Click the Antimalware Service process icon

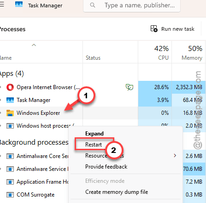click(x=10, y=169)
